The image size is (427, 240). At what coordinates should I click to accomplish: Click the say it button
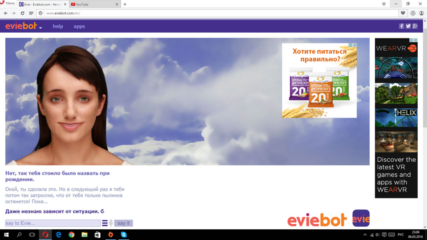click(x=123, y=223)
